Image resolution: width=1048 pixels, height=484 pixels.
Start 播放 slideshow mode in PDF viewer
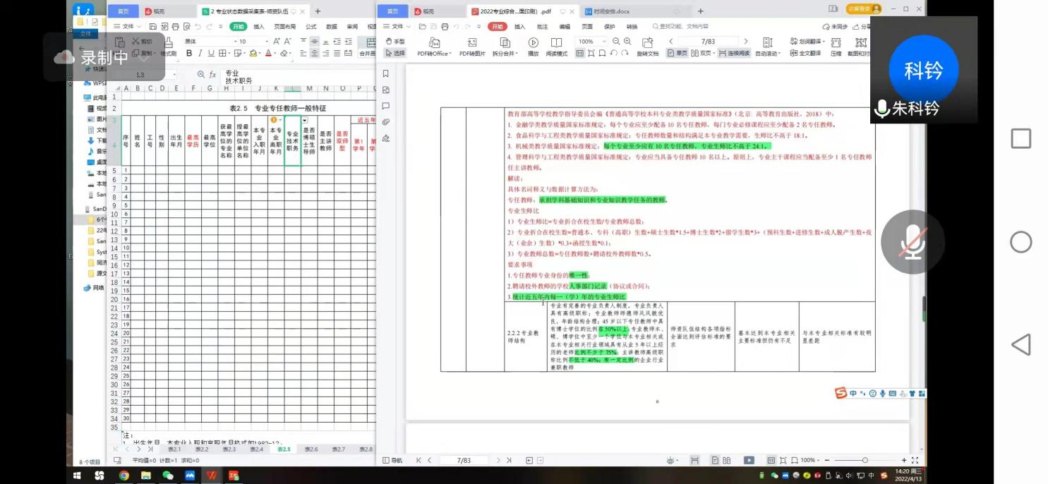point(533,43)
